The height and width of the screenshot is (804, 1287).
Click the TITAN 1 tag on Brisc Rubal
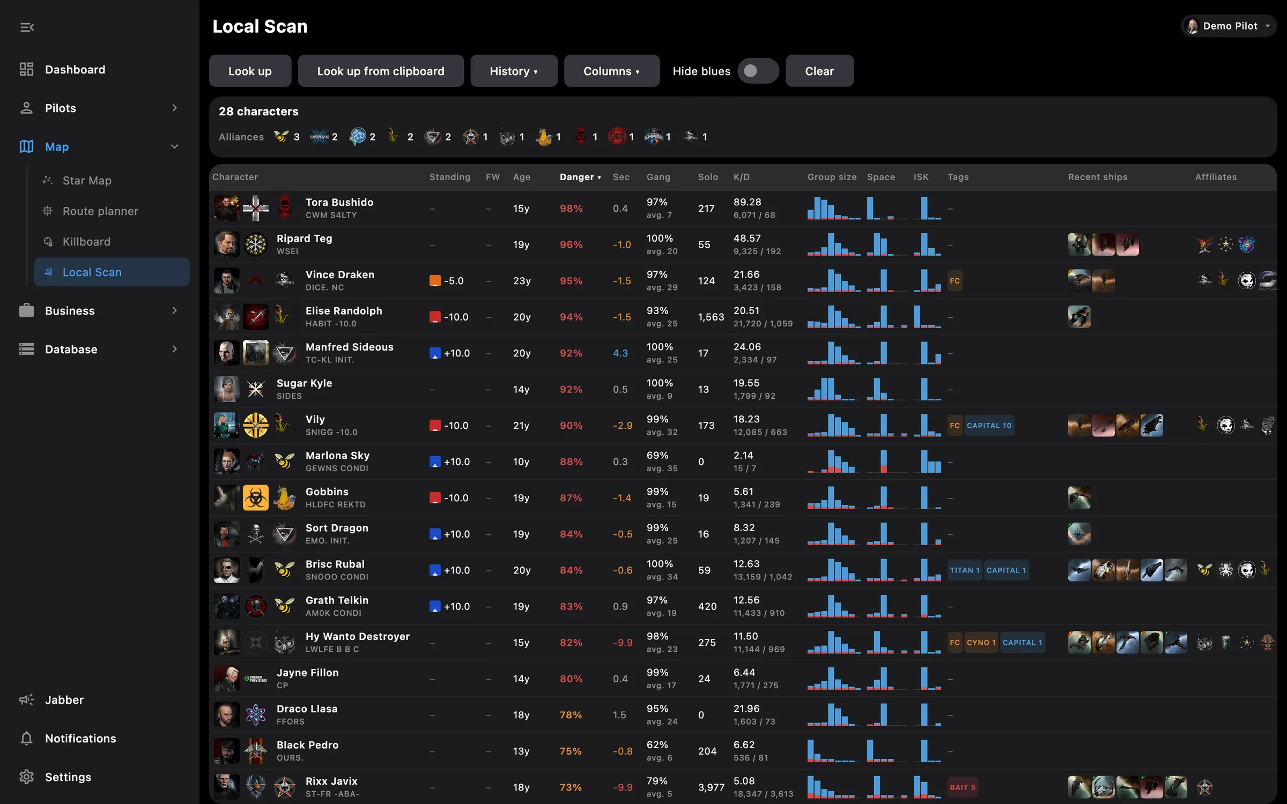pos(965,570)
